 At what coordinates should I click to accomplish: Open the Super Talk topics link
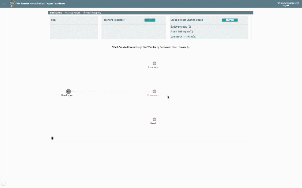tap(182, 32)
